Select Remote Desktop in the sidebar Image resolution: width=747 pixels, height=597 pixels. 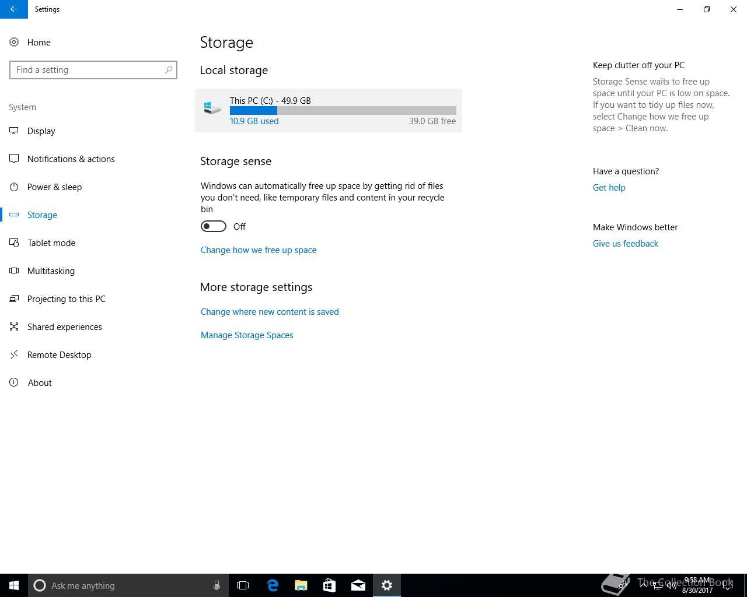(59, 354)
